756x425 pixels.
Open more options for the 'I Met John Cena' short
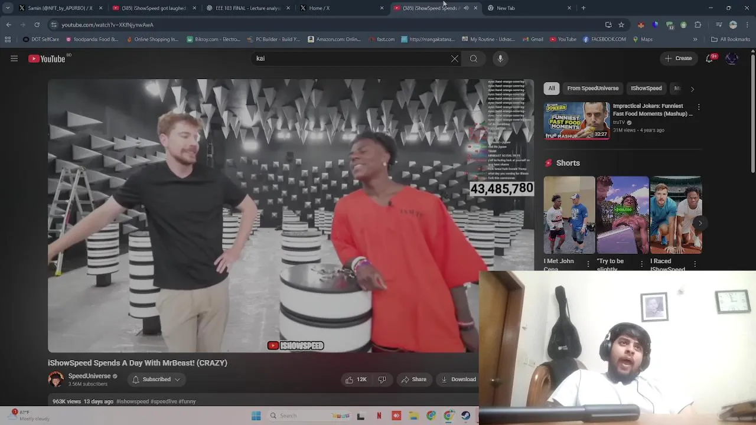click(588, 264)
